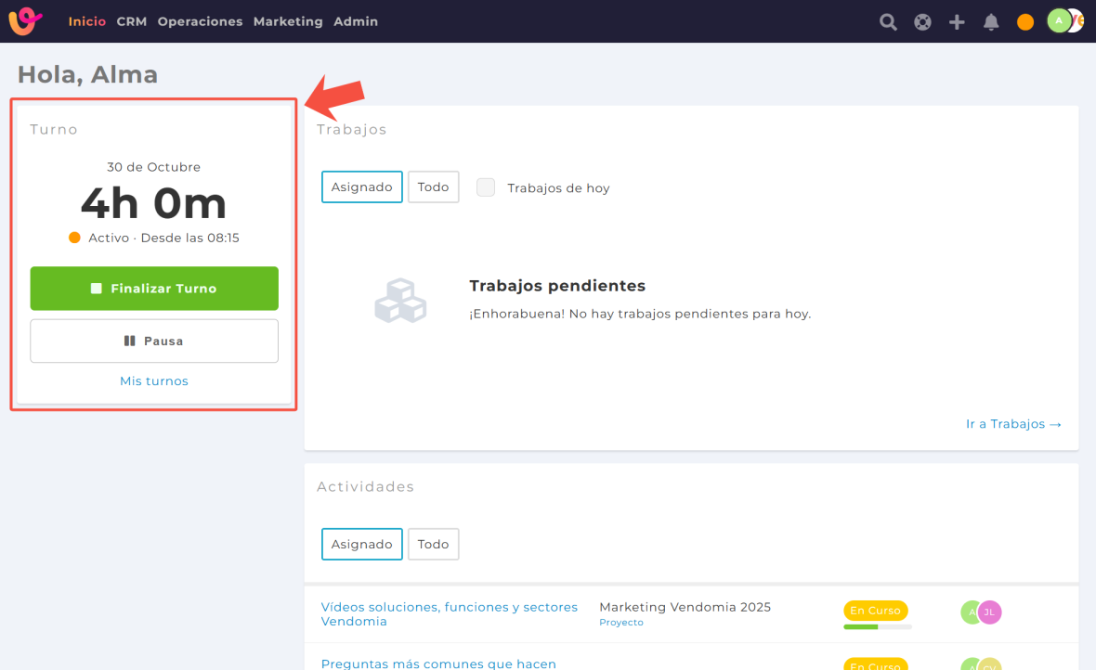
Task: Enable the Trabajos de hoy checkbox
Action: [486, 187]
